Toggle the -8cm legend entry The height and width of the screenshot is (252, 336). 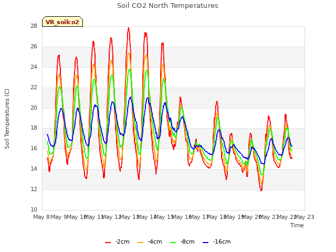pyautogui.click(x=182, y=241)
